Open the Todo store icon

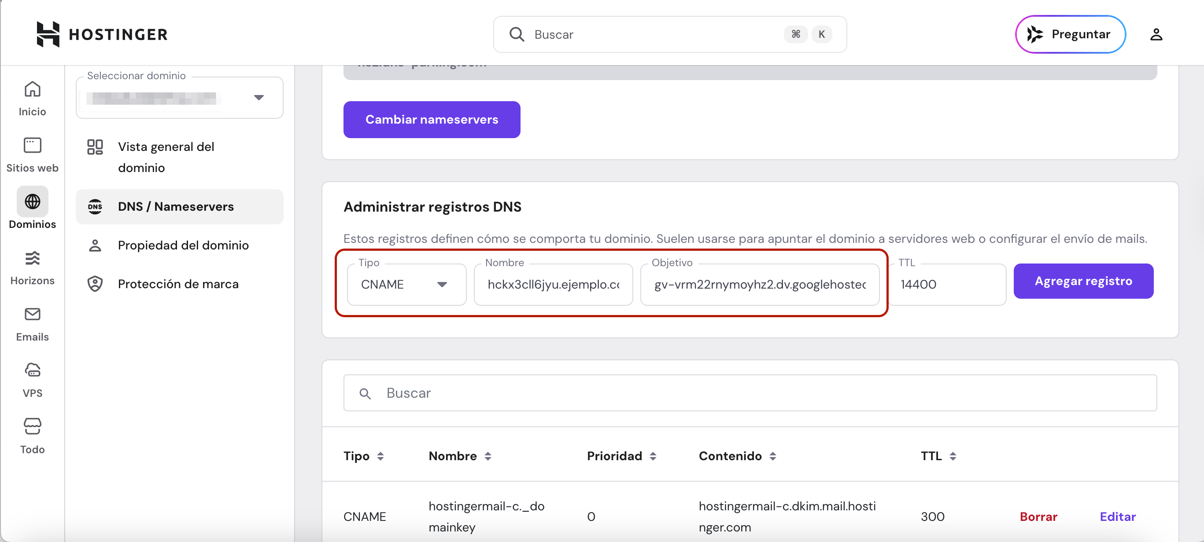(32, 426)
